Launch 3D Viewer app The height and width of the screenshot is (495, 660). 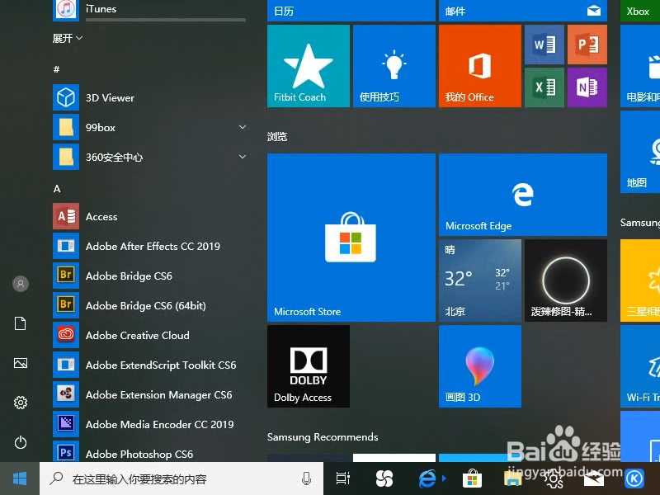(149, 97)
